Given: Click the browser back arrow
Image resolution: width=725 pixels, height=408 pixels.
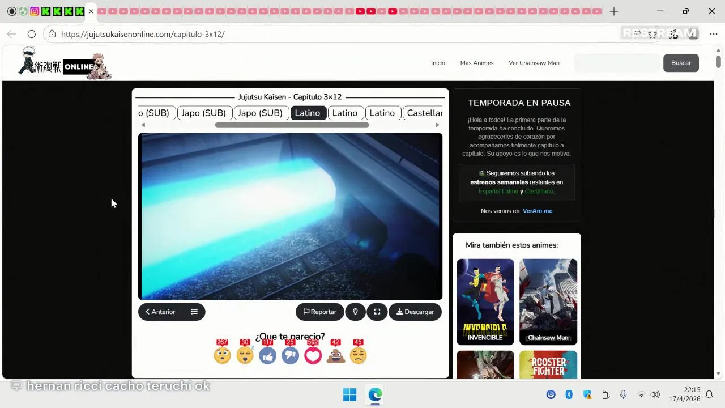Looking at the screenshot, I should pyautogui.click(x=11, y=34).
